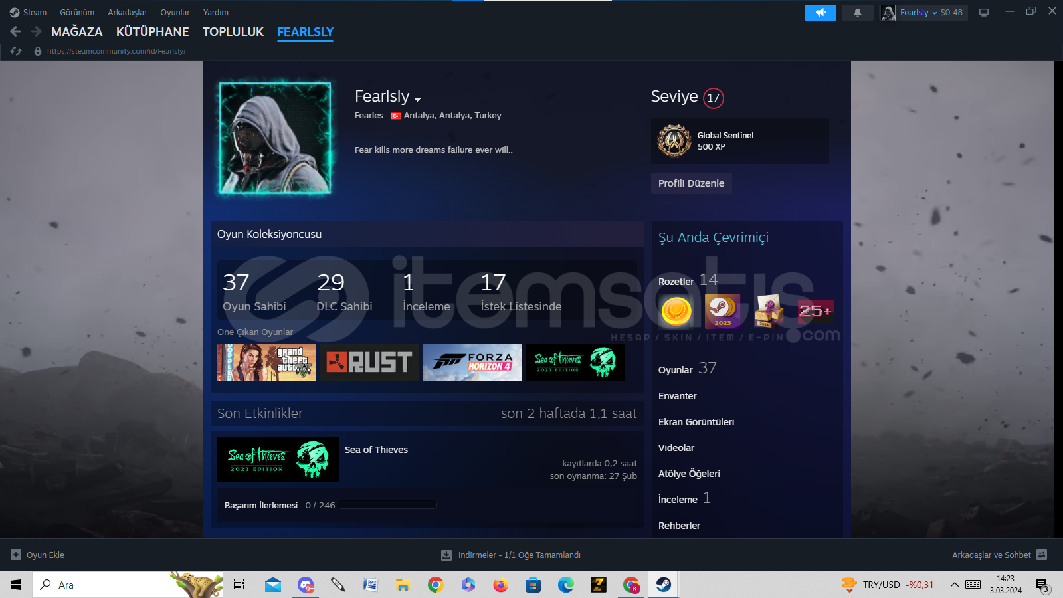Click the 25+ game collector badge

pos(815,311)
